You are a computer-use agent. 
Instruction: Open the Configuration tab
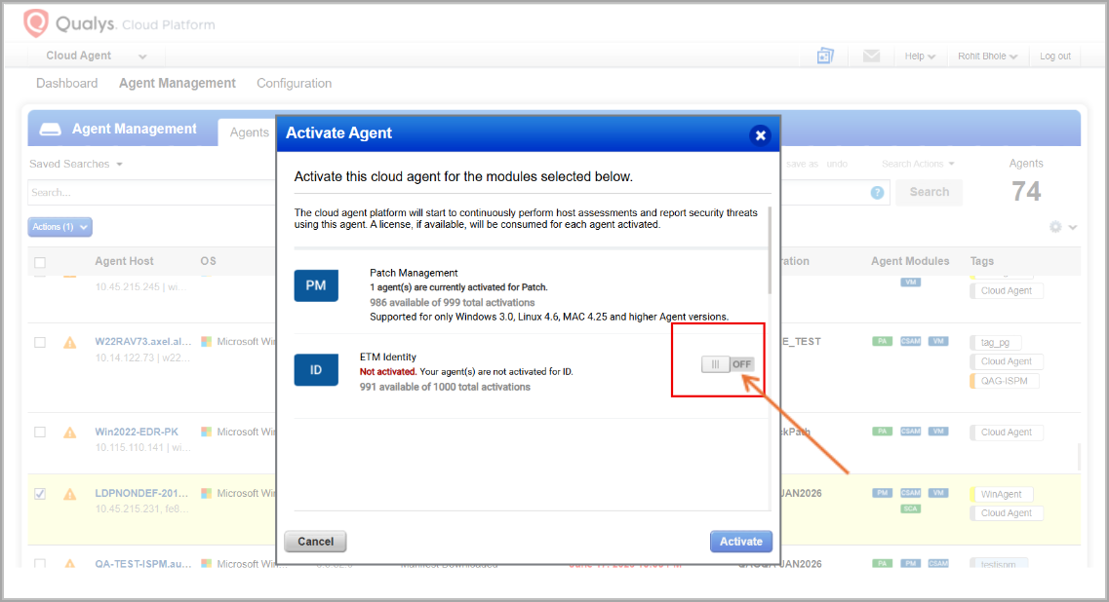tap(295, 84)
